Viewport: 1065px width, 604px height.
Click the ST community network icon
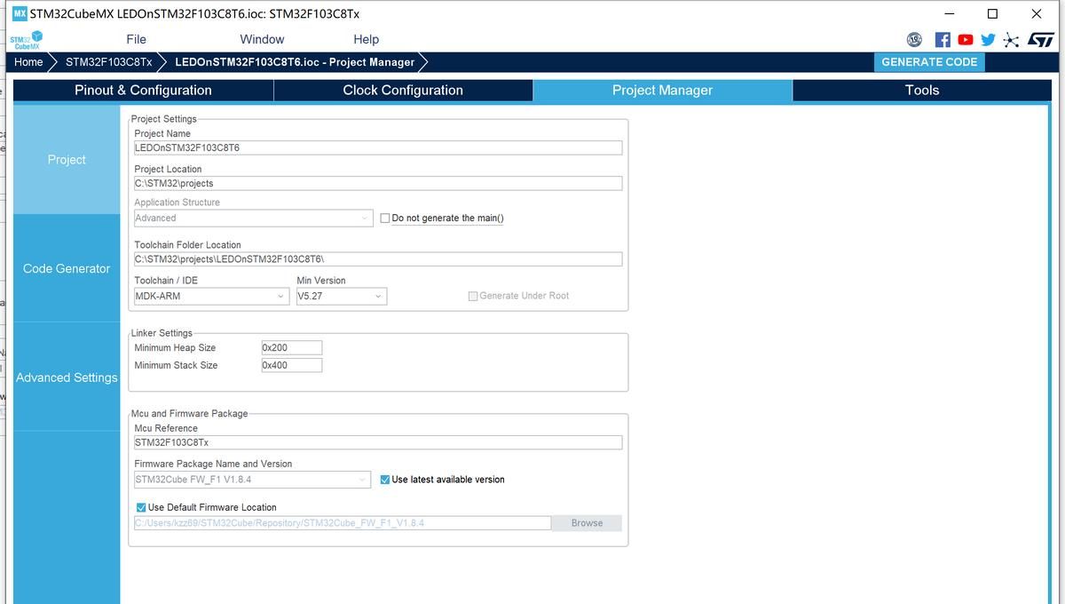tap(1011, 40)
